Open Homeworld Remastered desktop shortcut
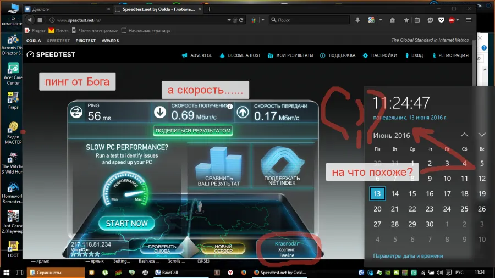Image resolution: width=495 pixels, height=278 pixels. click(13, 193)
